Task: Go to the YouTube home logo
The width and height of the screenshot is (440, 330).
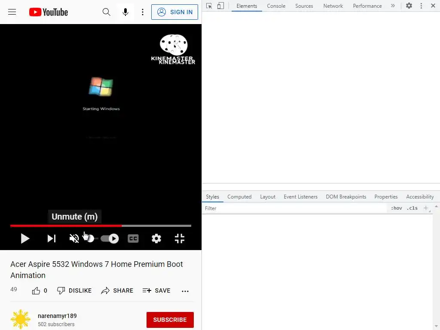Action: [49, 12]
